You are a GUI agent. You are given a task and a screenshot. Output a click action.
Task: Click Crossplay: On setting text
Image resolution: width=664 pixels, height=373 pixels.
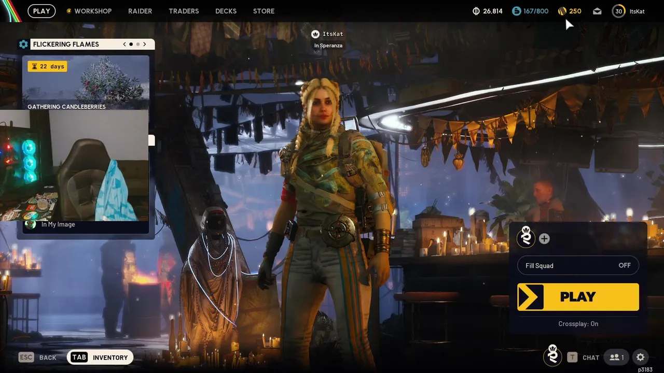pos(578,324)
